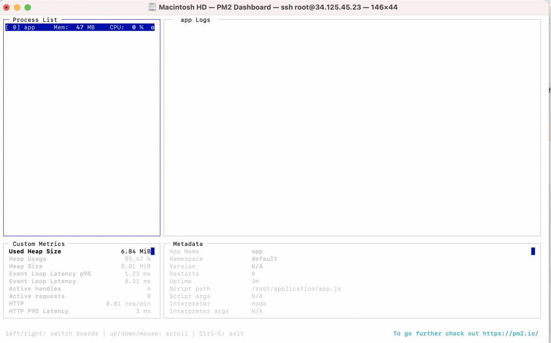This screenshot has height=343, width=551.
Task: Click the blue scrollbar marker in Metadata panel
Action: coord(533,251)
